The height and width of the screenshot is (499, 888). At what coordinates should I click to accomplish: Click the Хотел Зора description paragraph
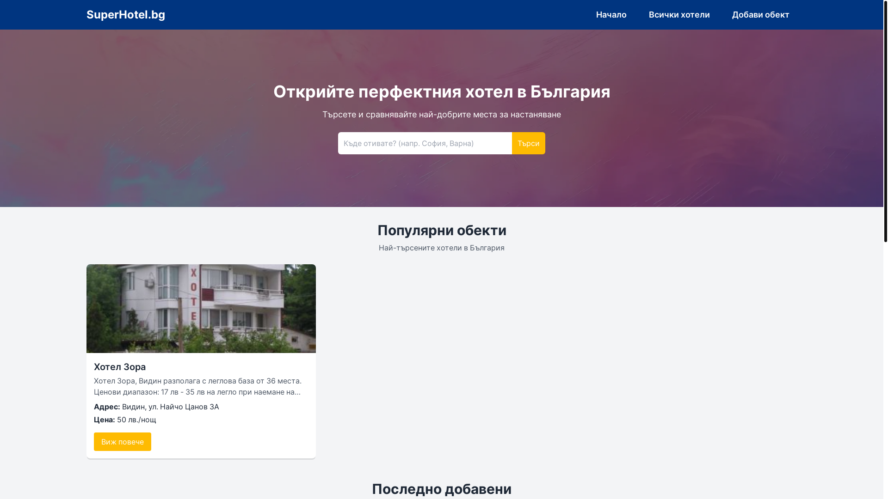coord(198,386)
